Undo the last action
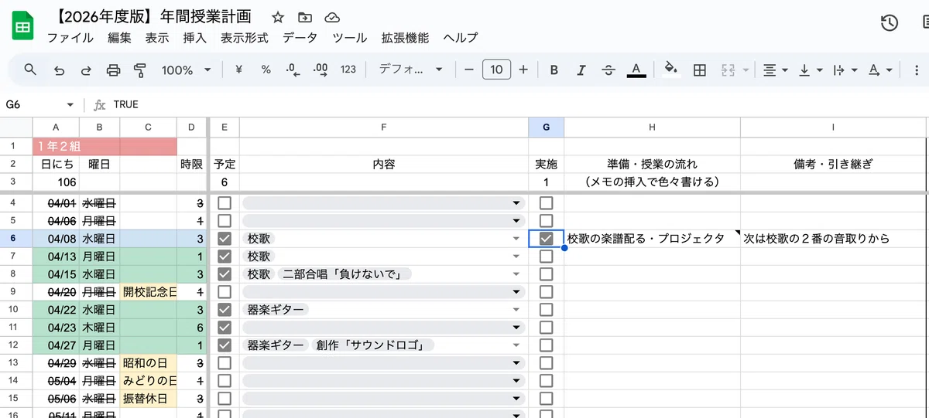The width and height of the screenshot is (929, 418). pos(59,70)
